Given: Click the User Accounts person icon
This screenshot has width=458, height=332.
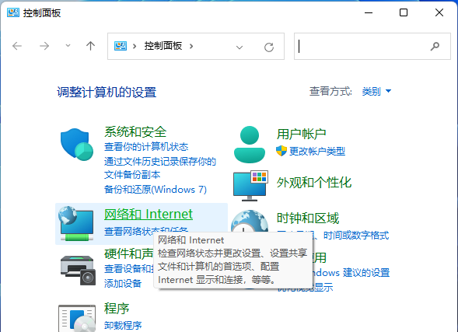Looking at the screenshot, I should click(x=250, y=145).
